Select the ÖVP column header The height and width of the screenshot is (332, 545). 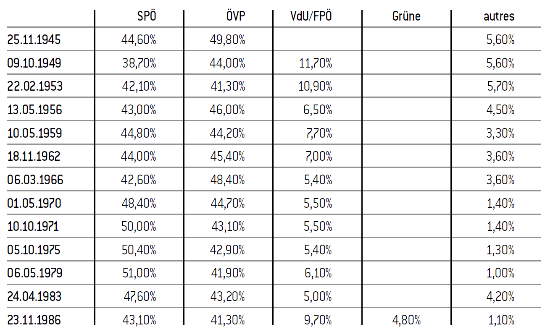pos(235,16)
